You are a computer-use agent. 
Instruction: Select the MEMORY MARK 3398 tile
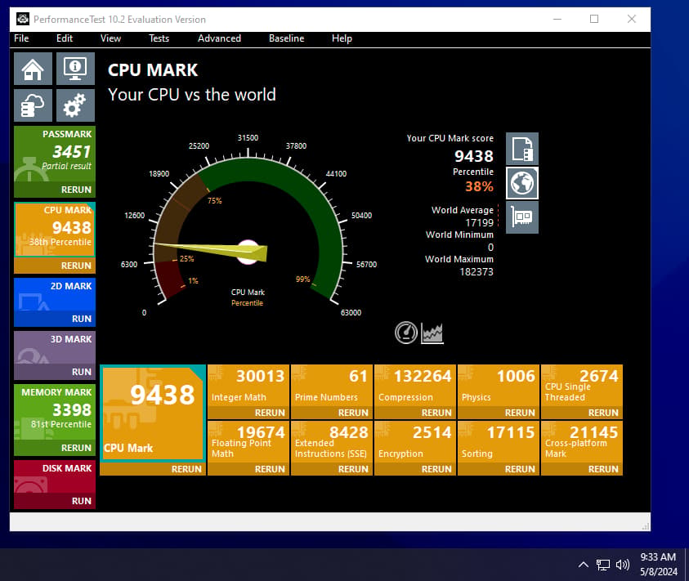(55, 412)
